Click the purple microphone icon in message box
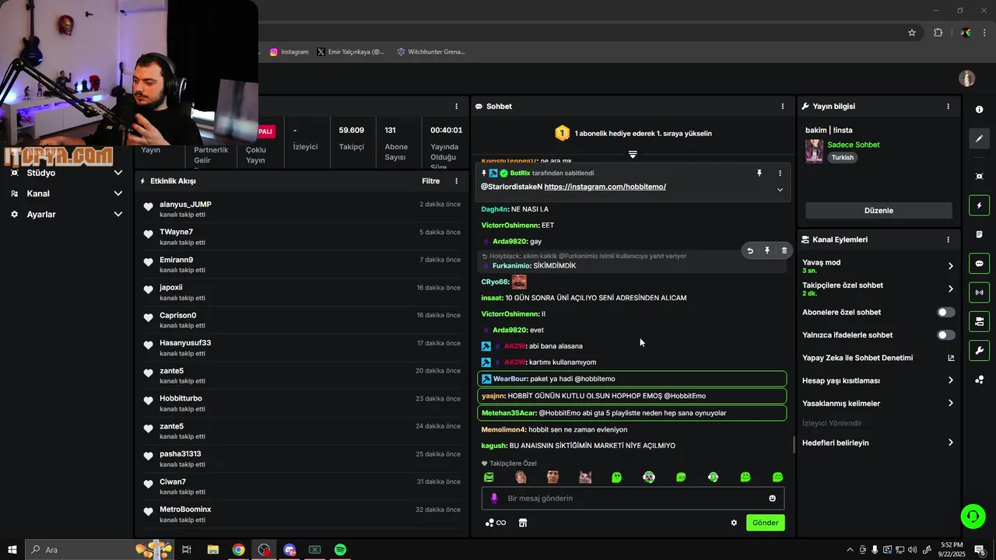Viewport: 996px width, 560px height. (x=493, y=499)
